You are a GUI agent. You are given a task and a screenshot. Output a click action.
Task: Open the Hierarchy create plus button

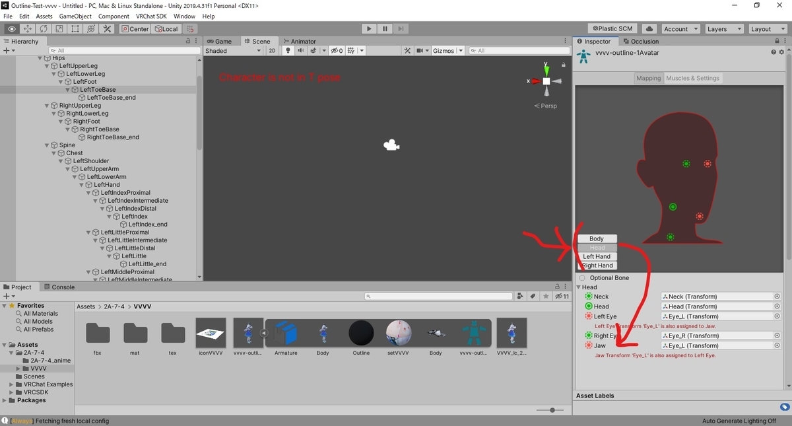point(9,51)
